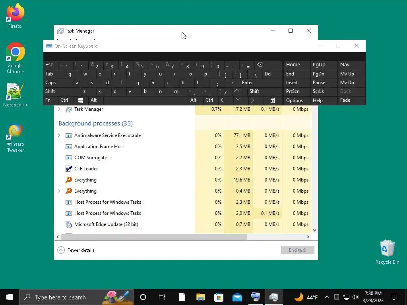Open File Explorer from taskbar
Image resolution: width=407 pixels, height=305 pixels.
tap(200, 297)
